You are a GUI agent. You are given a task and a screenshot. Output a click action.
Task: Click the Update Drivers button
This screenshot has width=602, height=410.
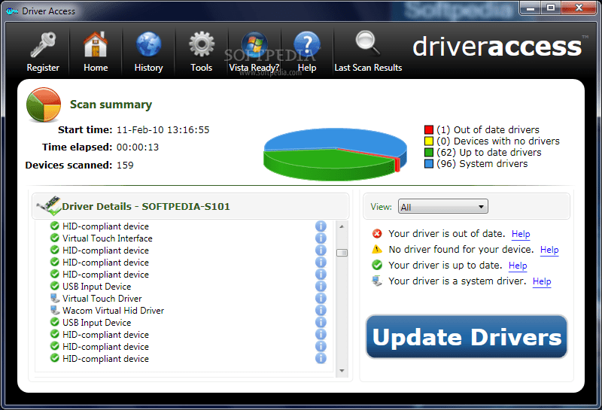click(x=467, y=337)
